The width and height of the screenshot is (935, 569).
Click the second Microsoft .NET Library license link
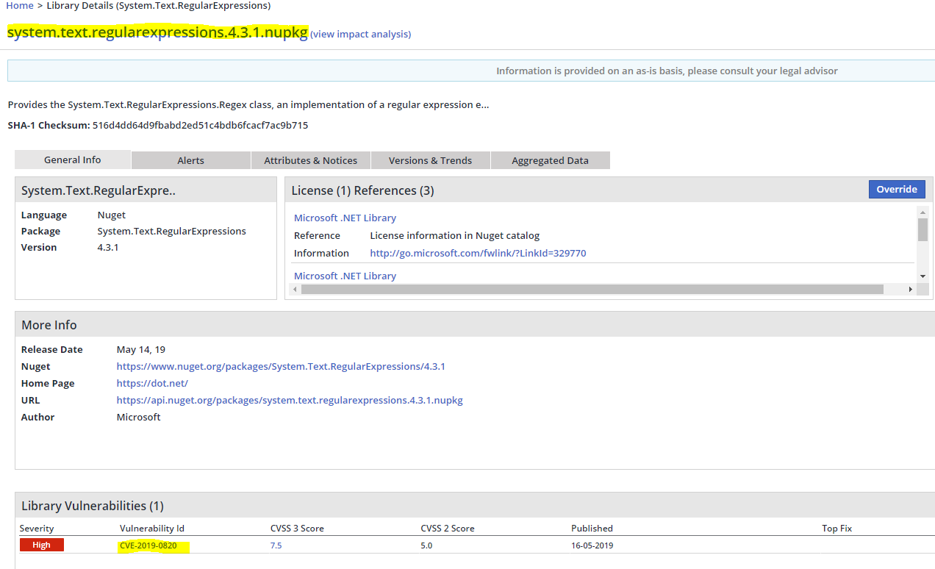pyautogui.click(x=345, y=276)
